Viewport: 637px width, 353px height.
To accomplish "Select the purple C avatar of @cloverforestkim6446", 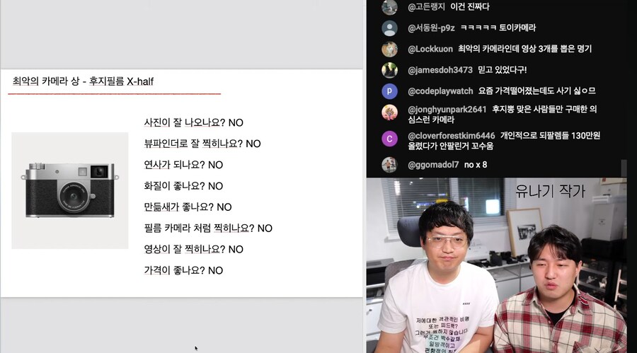I will (x=389, y=139).
